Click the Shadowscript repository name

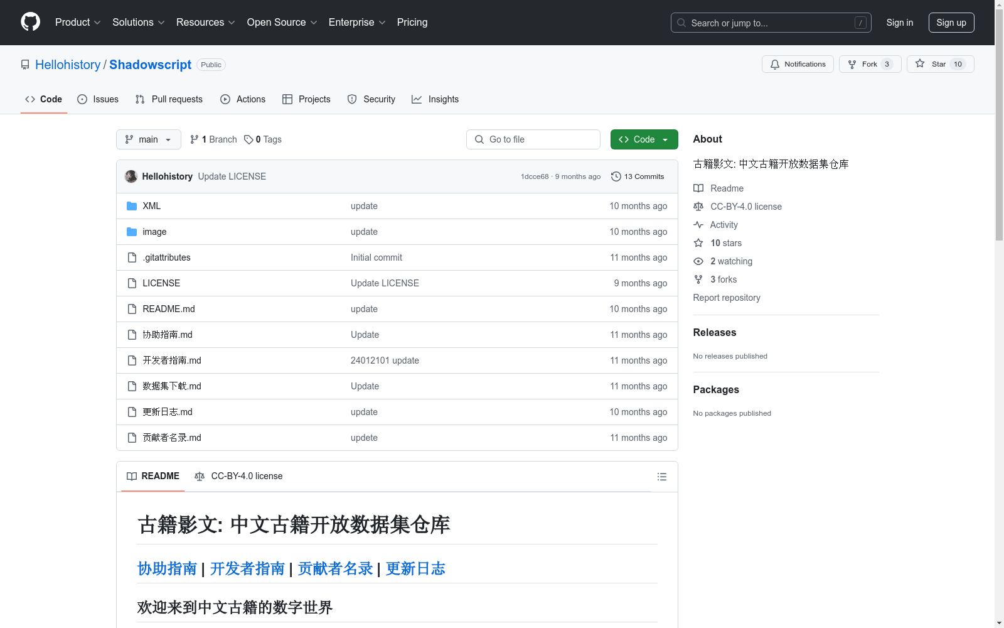pyautogui.click(x=150, y=65)
